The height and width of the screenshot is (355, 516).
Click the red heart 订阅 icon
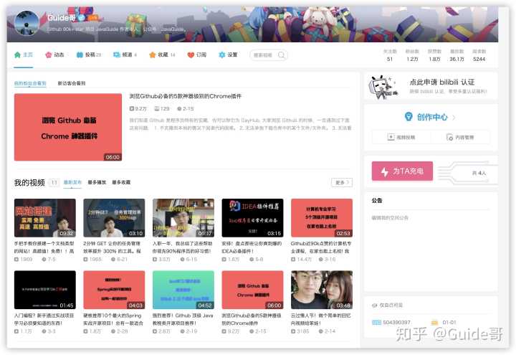(190, 55)
